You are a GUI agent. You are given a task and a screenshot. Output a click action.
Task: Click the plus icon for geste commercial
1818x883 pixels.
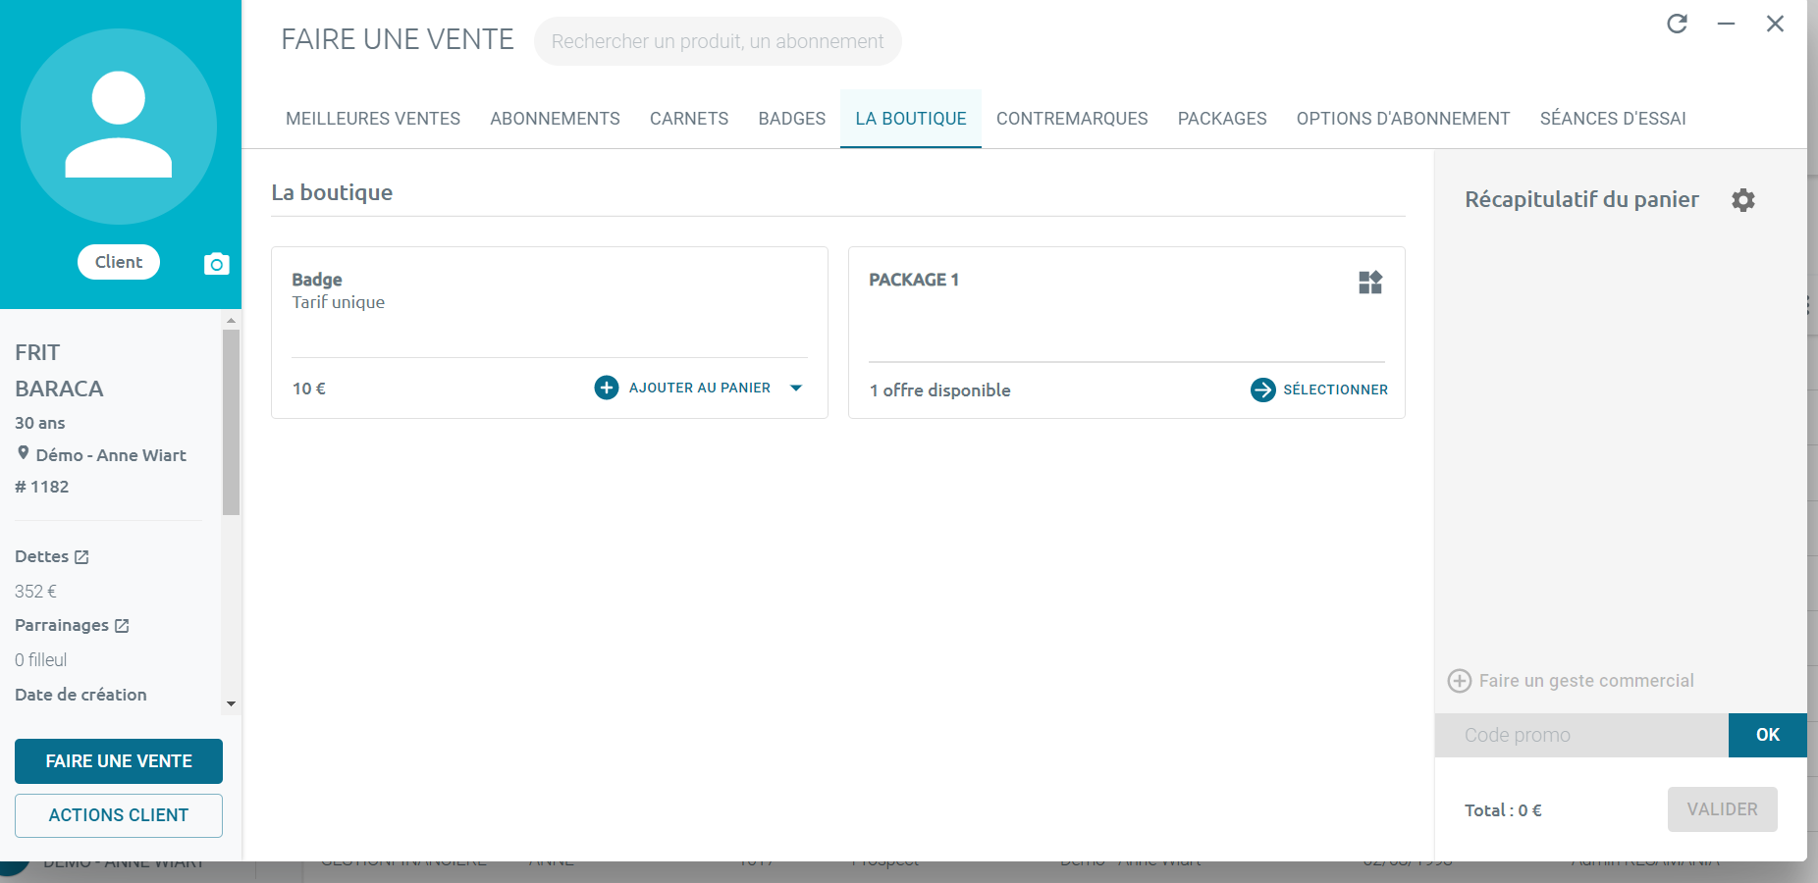pos(1460,681)
